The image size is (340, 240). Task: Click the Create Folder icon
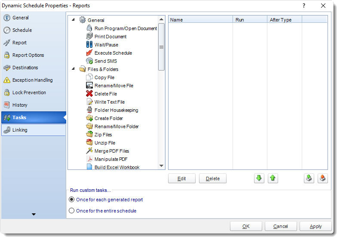click(x=89, y=118)
